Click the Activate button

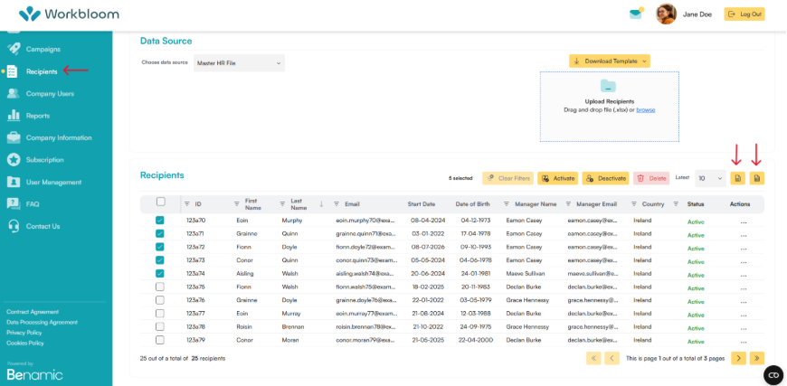pos(557,178)
